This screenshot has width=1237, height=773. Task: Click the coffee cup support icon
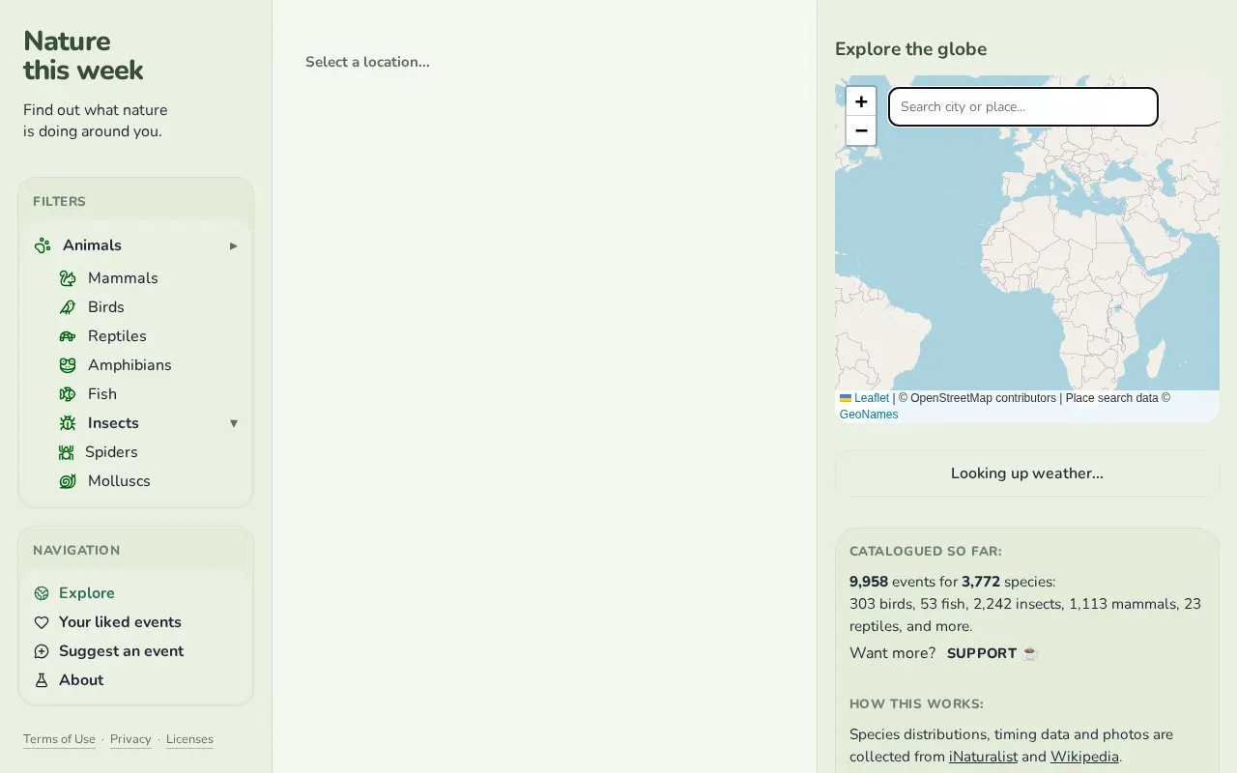(1030, 653)
